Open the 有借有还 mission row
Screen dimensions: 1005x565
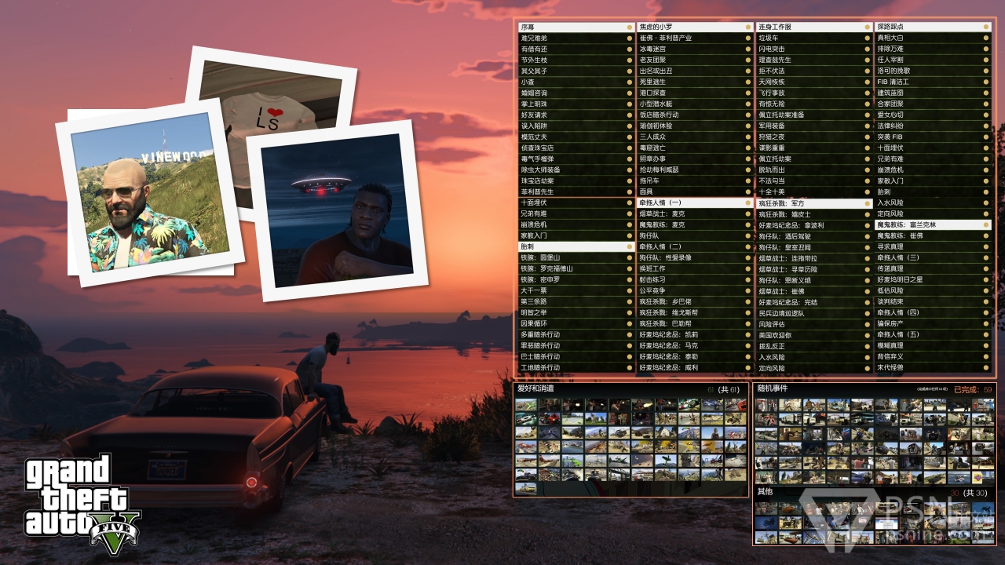coord(576,49)
